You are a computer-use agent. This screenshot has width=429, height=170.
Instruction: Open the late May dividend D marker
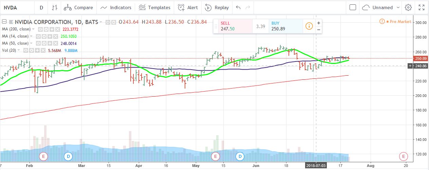[240, 156]
